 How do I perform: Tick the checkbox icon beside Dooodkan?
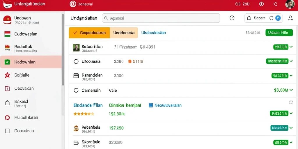[x=7, y=131]
